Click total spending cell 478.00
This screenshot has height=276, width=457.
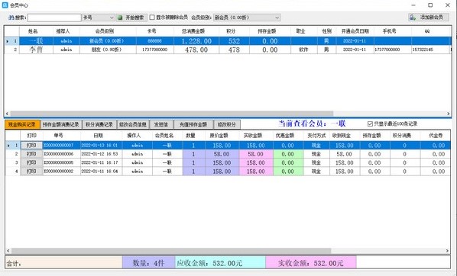196,50
